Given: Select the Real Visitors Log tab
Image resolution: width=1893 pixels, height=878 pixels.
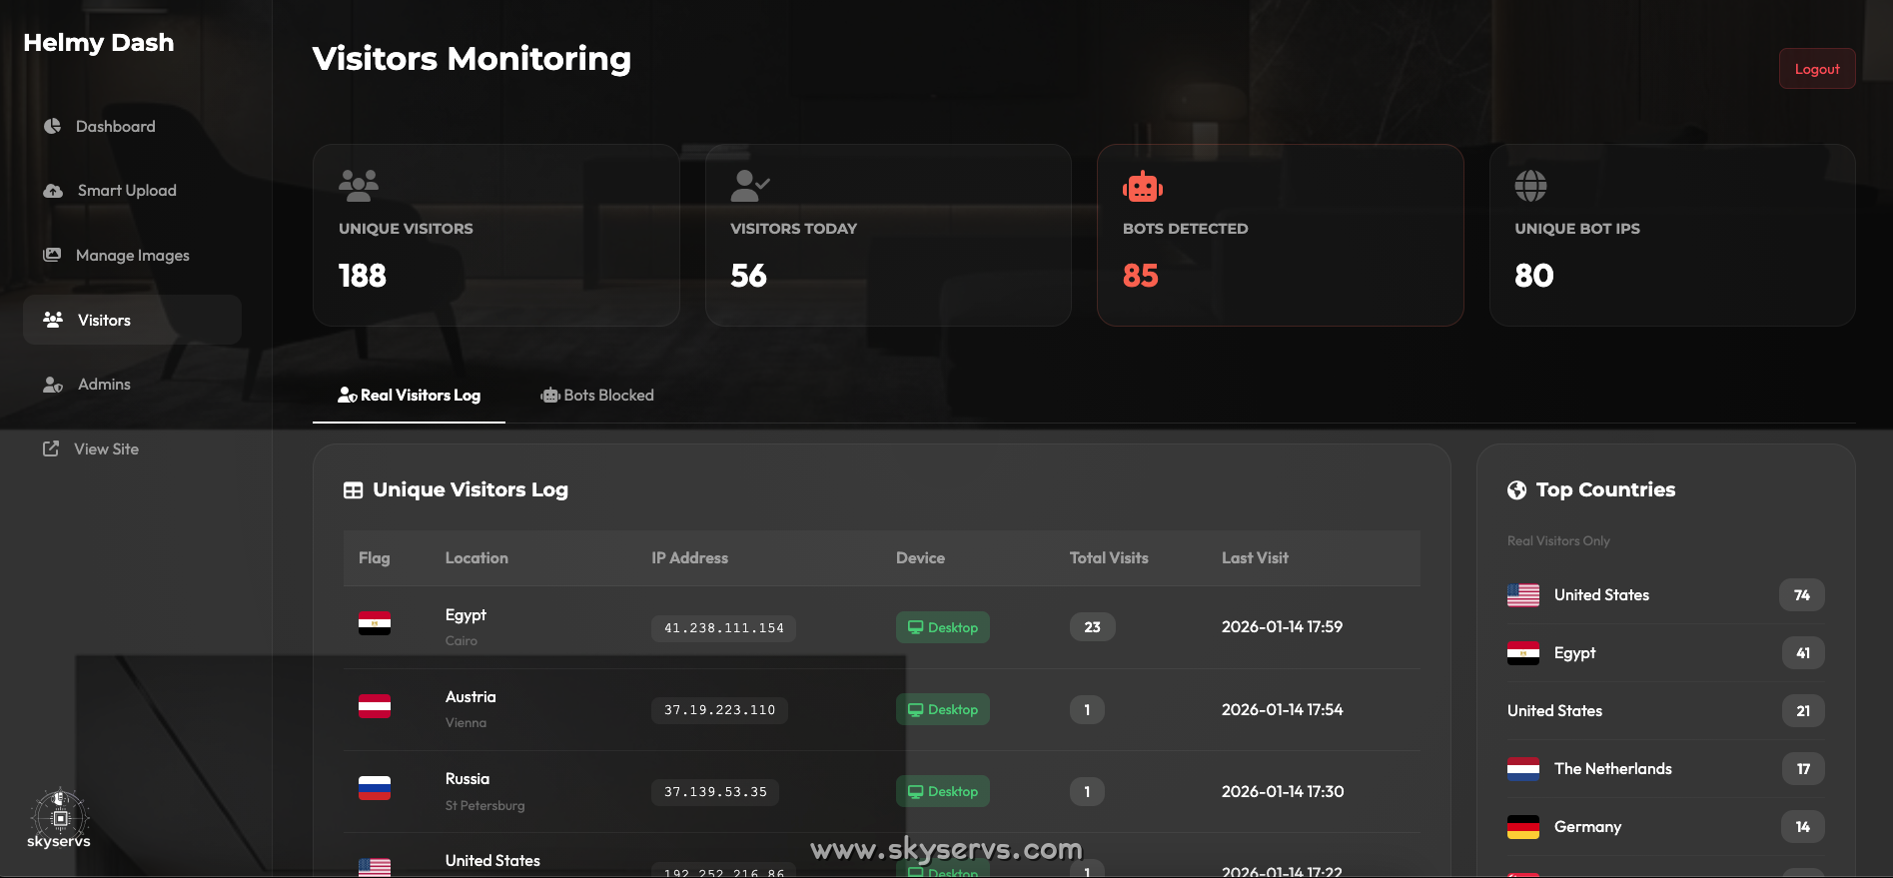Looking at the screenshot, I should pyautogui.click(x=410, y=396).
